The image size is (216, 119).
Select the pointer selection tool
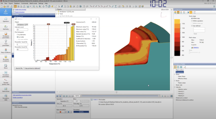tap(15, 6)
